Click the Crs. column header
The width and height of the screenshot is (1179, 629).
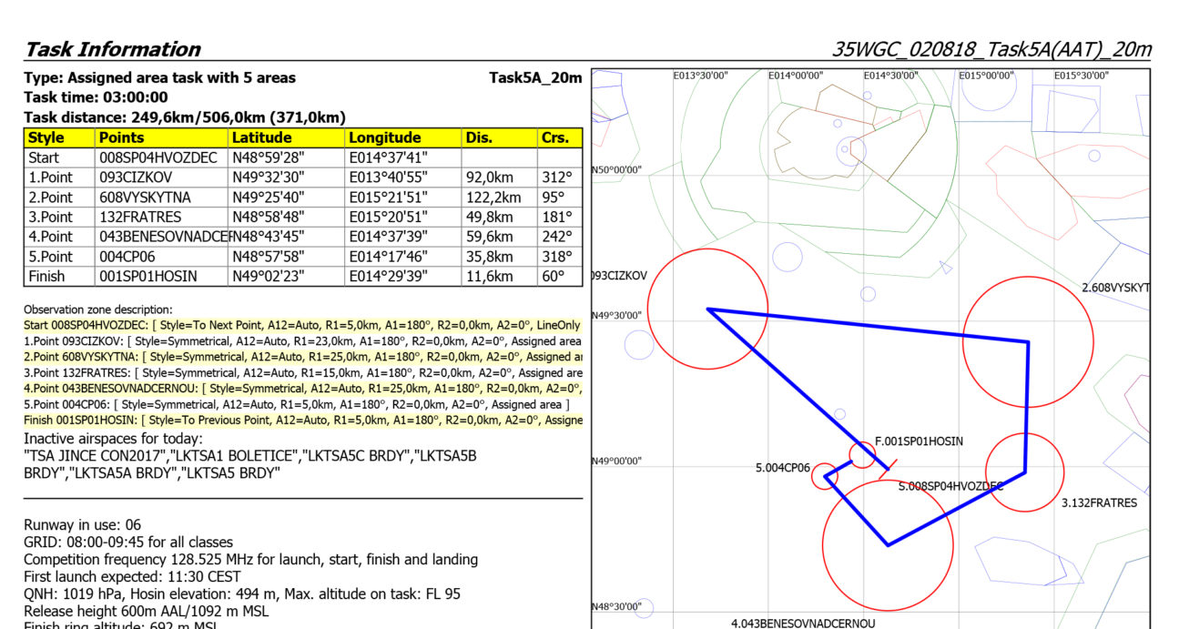pyautogui.click(x=554, y=137)
